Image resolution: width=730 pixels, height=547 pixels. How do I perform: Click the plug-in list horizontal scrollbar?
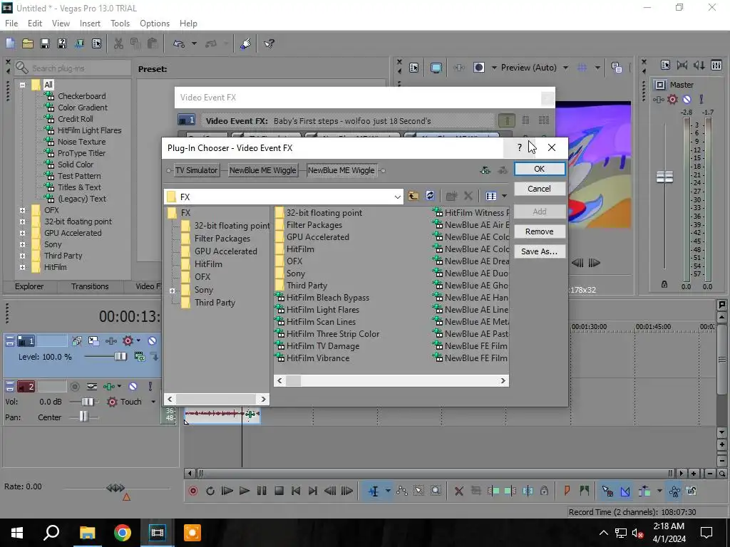[x=391, y=380]
